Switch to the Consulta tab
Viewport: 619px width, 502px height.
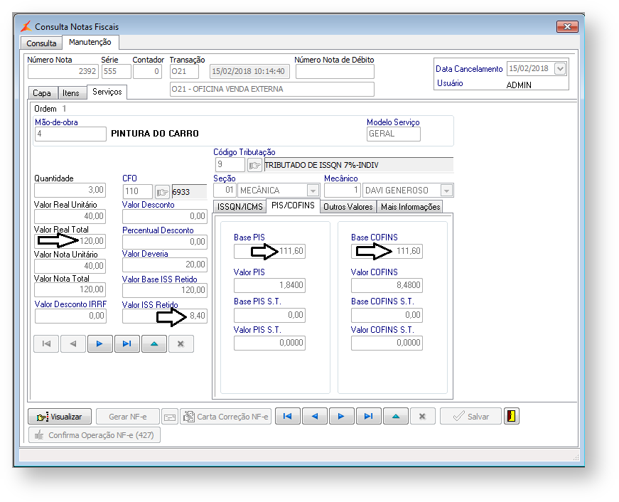point(41,43)
